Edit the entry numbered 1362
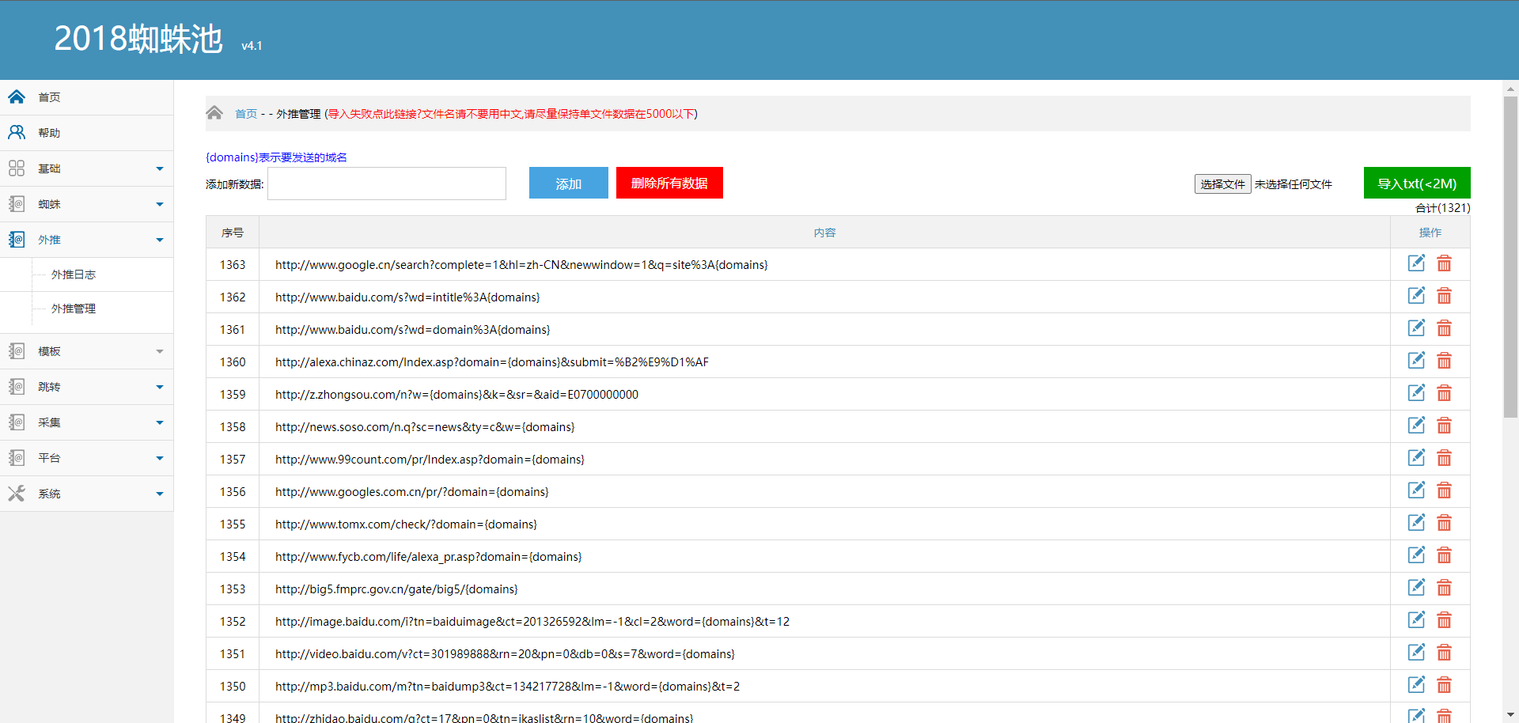1519x723 pixels. tap(1416, 296)
